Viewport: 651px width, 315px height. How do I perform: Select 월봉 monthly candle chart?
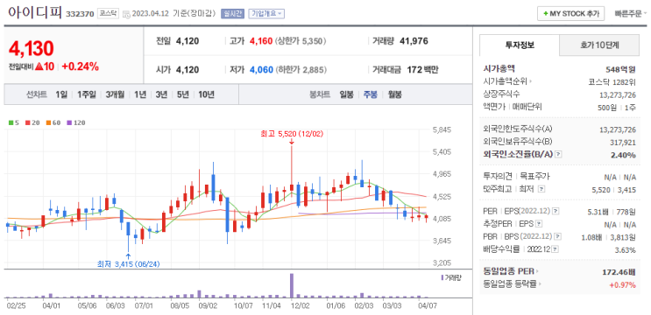pos(395,94)
